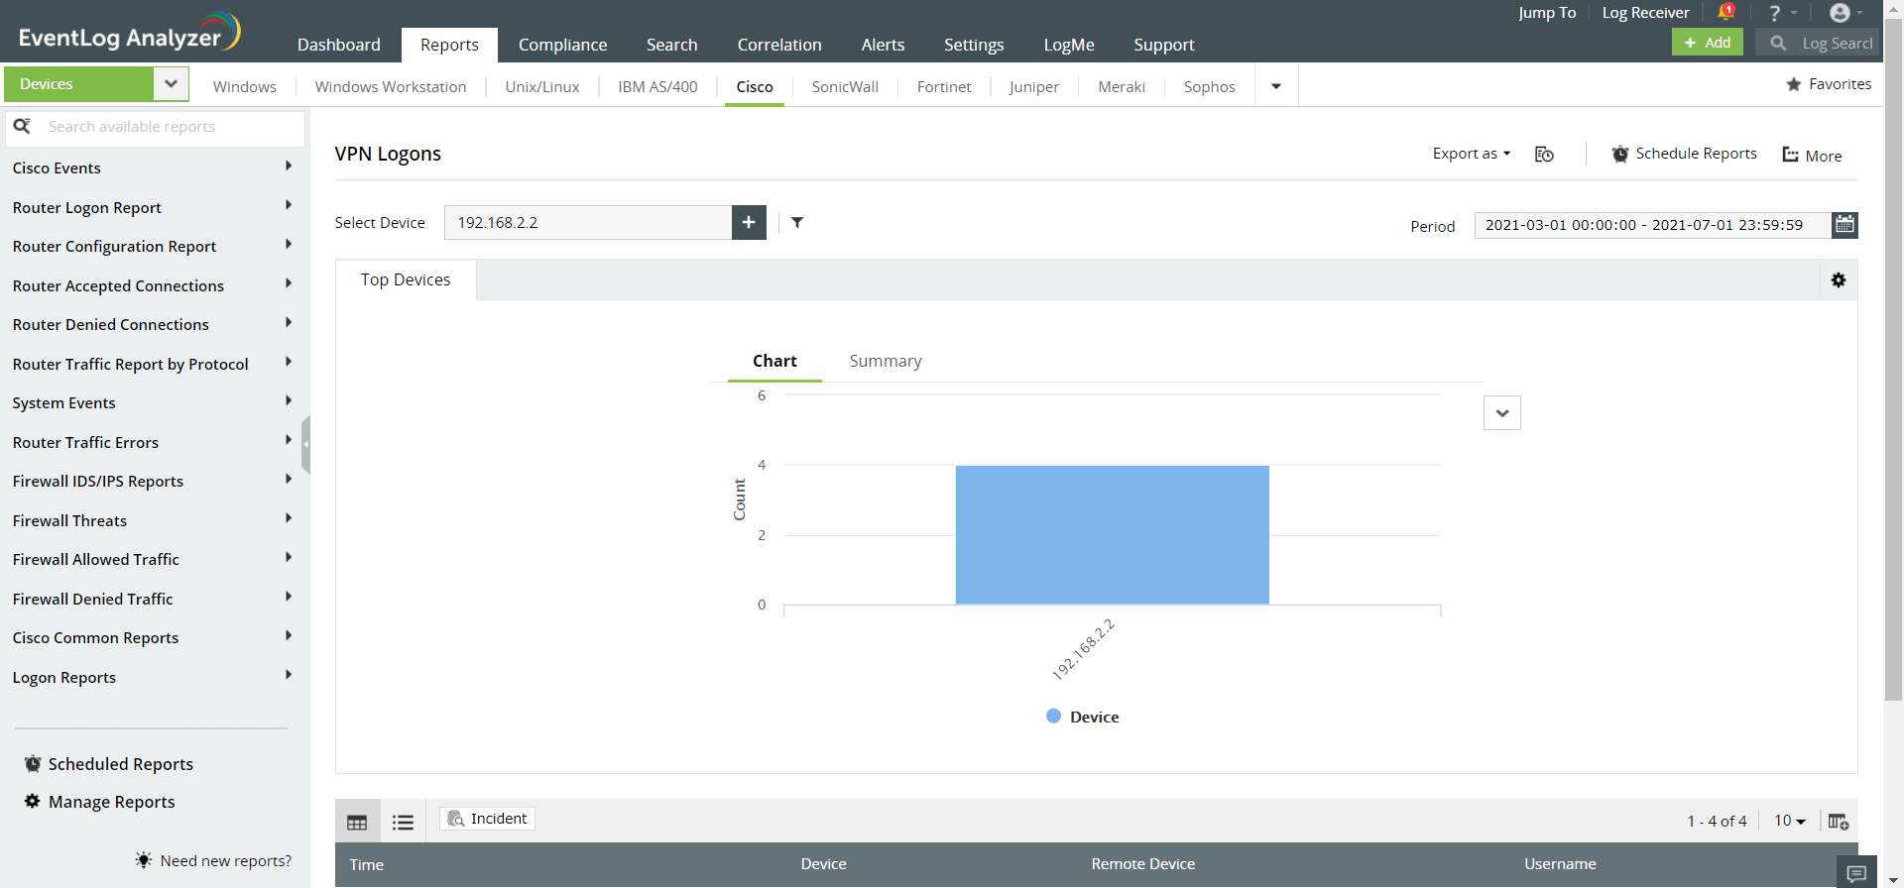This screenshot has height=888, width=1904.
Task: Expand Router Logon Report group
Action: [289, 205]
